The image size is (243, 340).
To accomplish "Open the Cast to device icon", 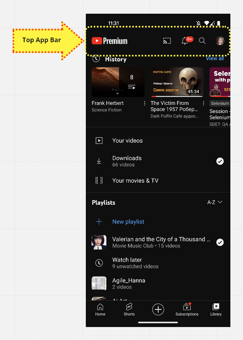I will click(x=167, y=41).
